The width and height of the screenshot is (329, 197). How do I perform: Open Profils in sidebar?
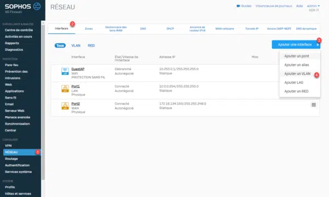(10, 187)
